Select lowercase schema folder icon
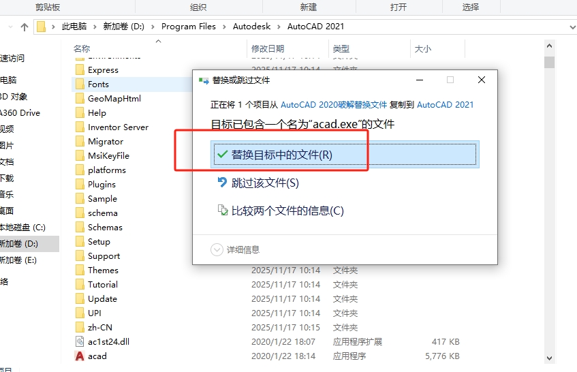The width and height of the screenshot is (577, 372). click(80, 213)
